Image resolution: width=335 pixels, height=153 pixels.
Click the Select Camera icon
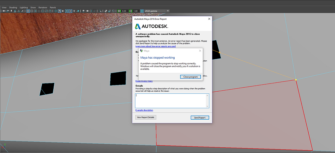click(4, 11)
